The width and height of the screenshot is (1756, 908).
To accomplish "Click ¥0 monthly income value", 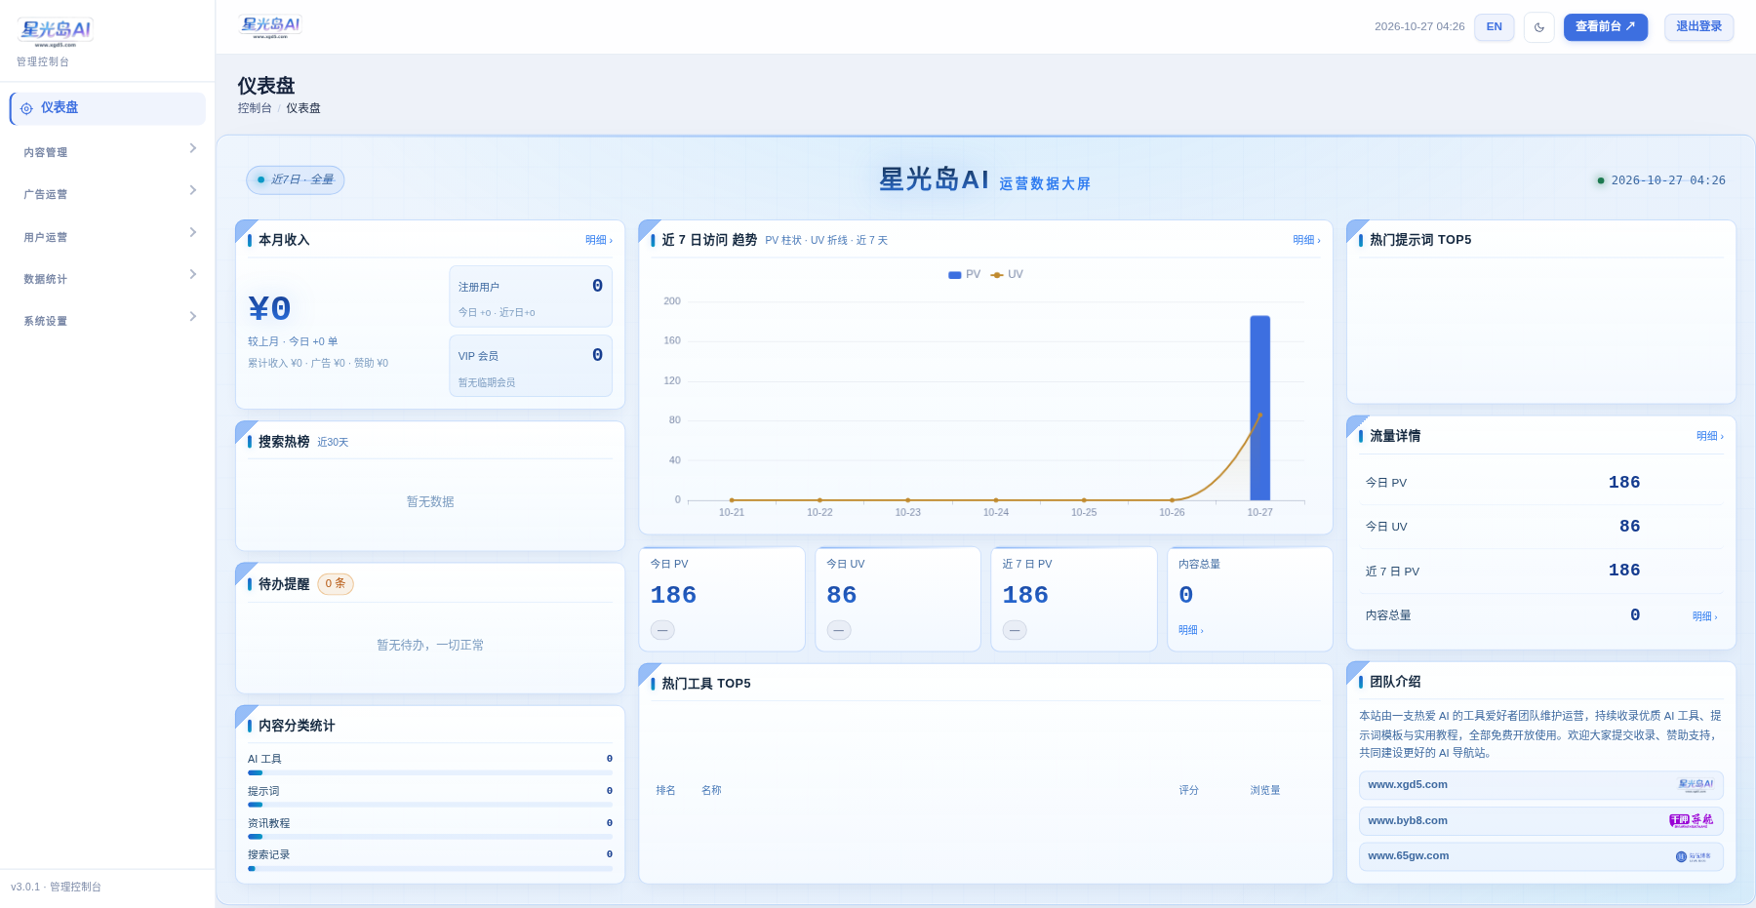I will [269, 308].
